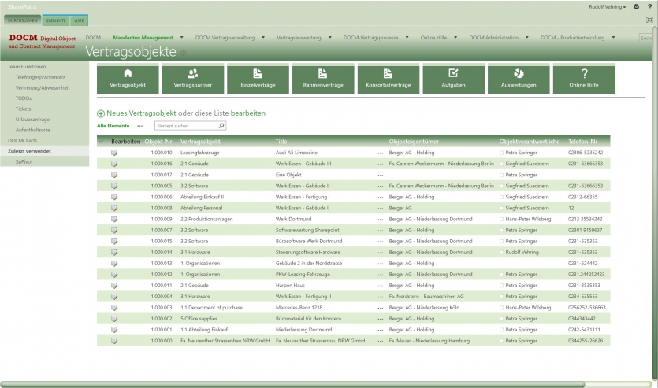The width and height of the screenshot is (658, 388).
Task: Click the bearbeiten list link
Action: point(248,113)
